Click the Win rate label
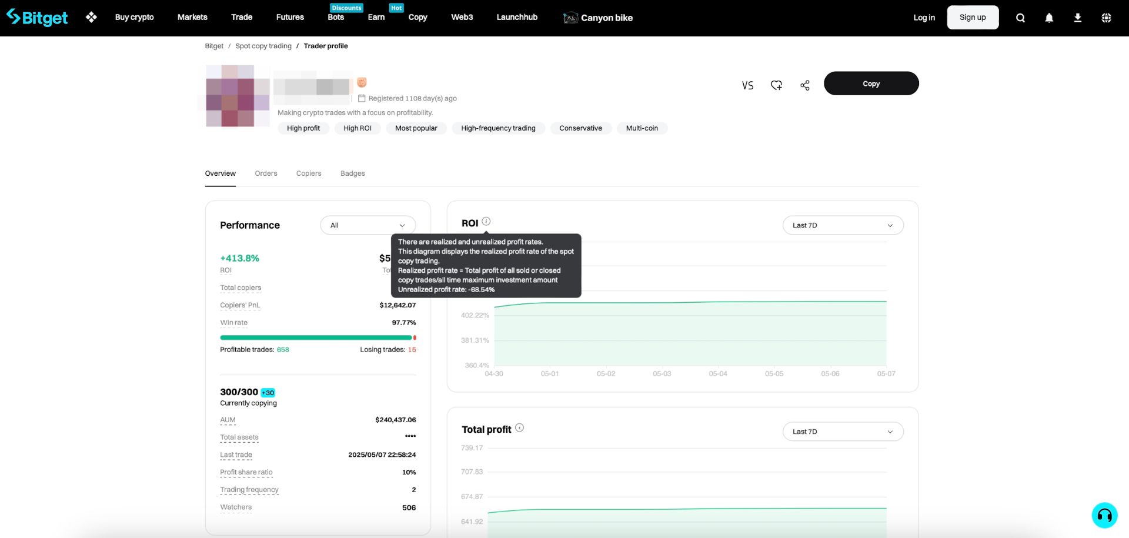 (233, 323)
